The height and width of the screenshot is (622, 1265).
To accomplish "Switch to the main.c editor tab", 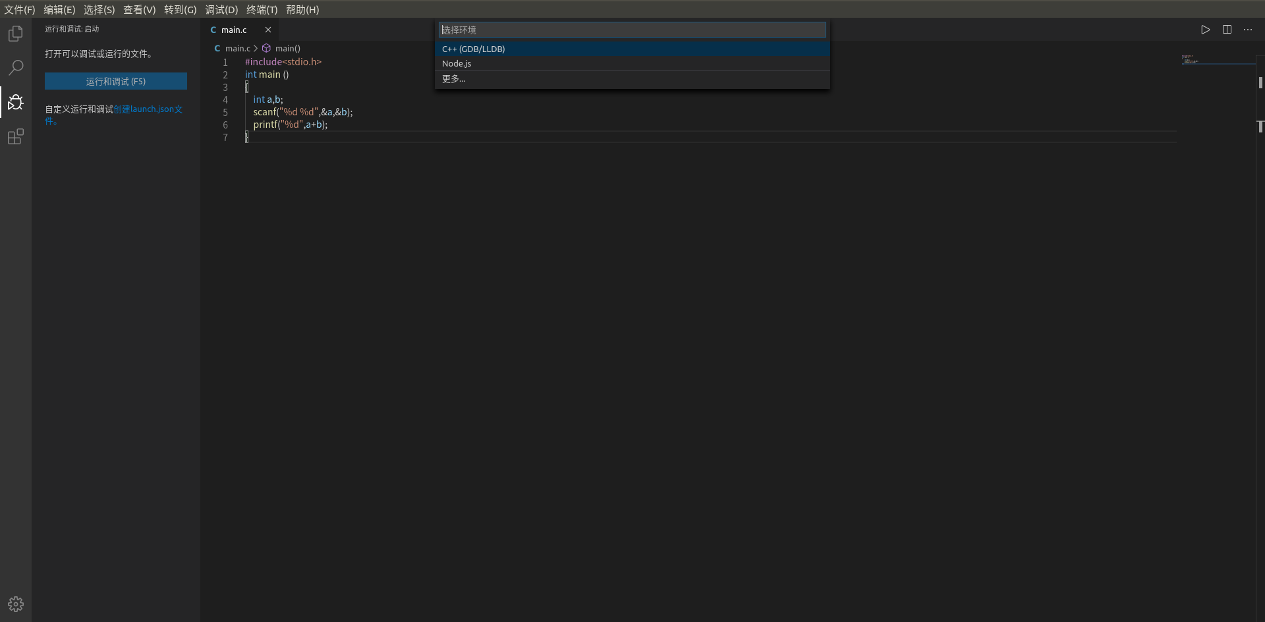I will pyautogui.click(x=234, y=30).
